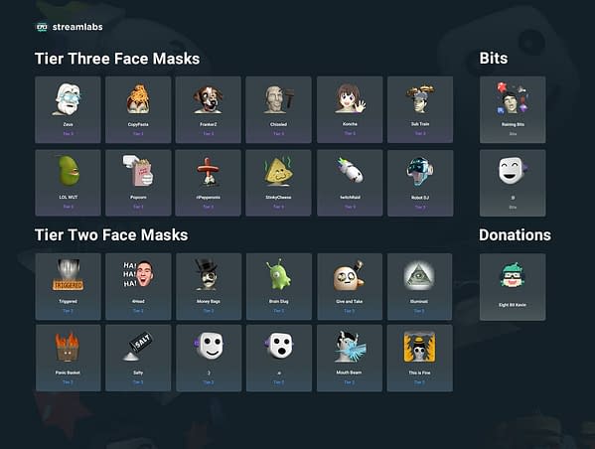Select the Salty salt shaker mask

[x=138, y=358]
